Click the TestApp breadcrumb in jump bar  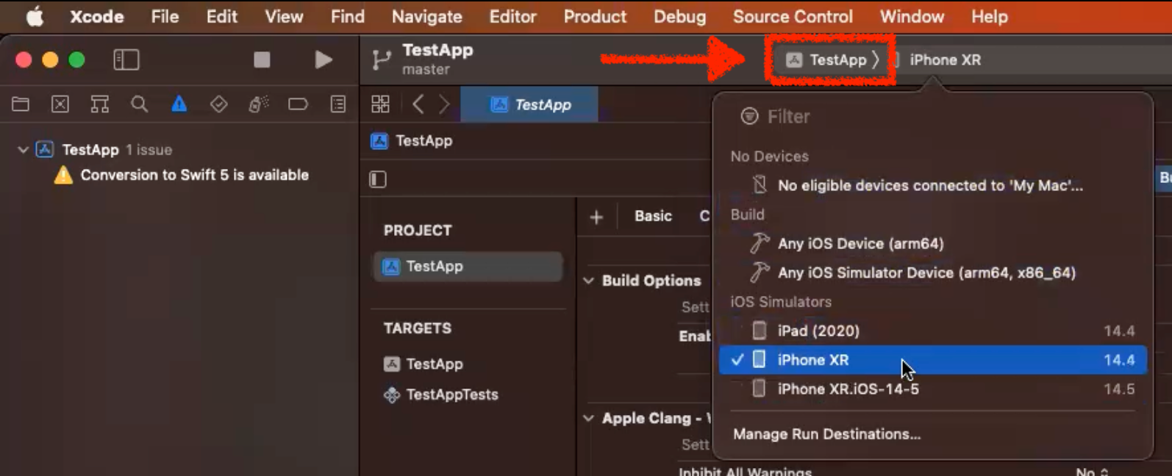[x=412, y=140]
